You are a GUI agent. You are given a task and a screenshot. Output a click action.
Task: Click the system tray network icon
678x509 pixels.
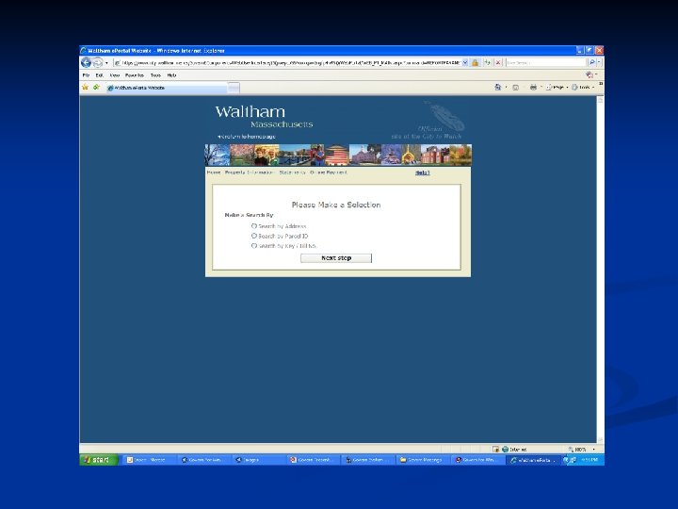coord(573,460)
